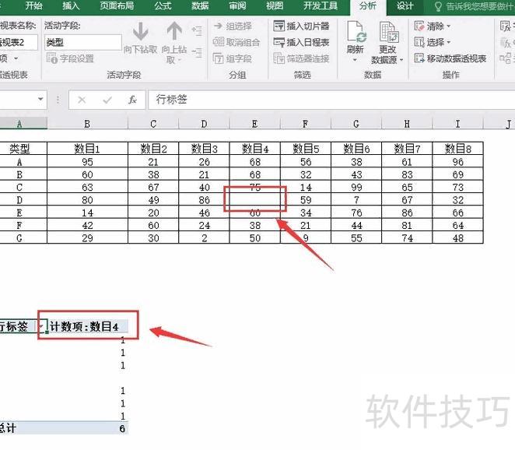This screenshot has width=515, height=450.
Task: Open the Select (选择) dropdown
Action: point(433,42)
